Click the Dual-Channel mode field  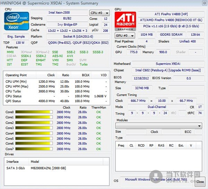pos(157,107)
